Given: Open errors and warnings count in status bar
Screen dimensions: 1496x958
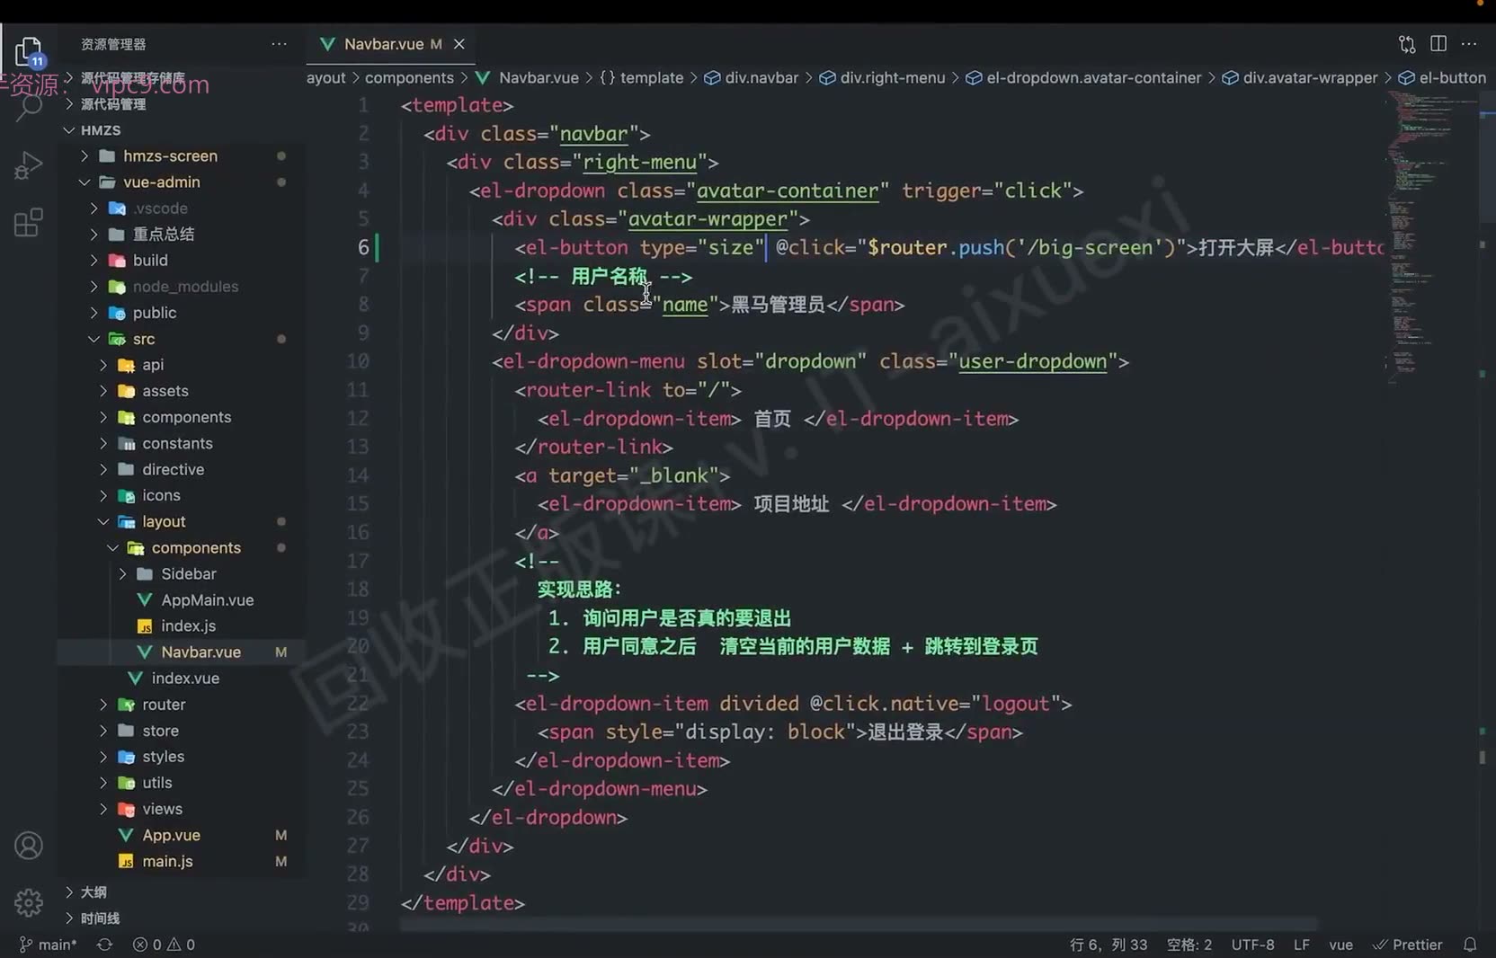Looking at the screenshot, I should [x=164, y=945].
